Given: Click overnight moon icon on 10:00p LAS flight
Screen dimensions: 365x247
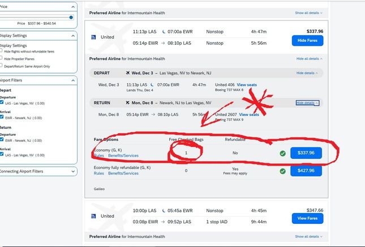Looking at the screenshot, I should tap(164, 211).
